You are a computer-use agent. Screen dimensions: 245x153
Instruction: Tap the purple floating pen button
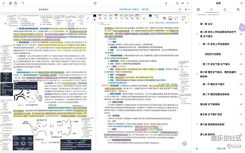coord(241,28)
